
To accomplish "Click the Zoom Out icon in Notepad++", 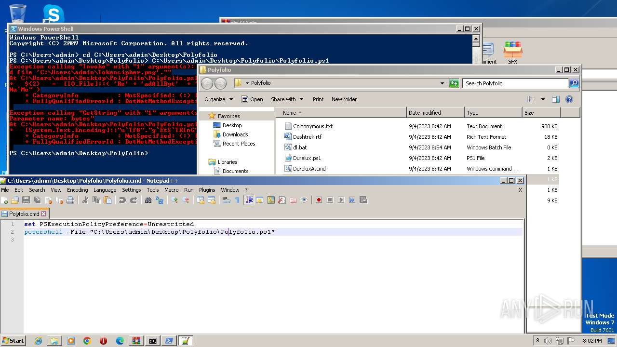I will coord(186,200).
